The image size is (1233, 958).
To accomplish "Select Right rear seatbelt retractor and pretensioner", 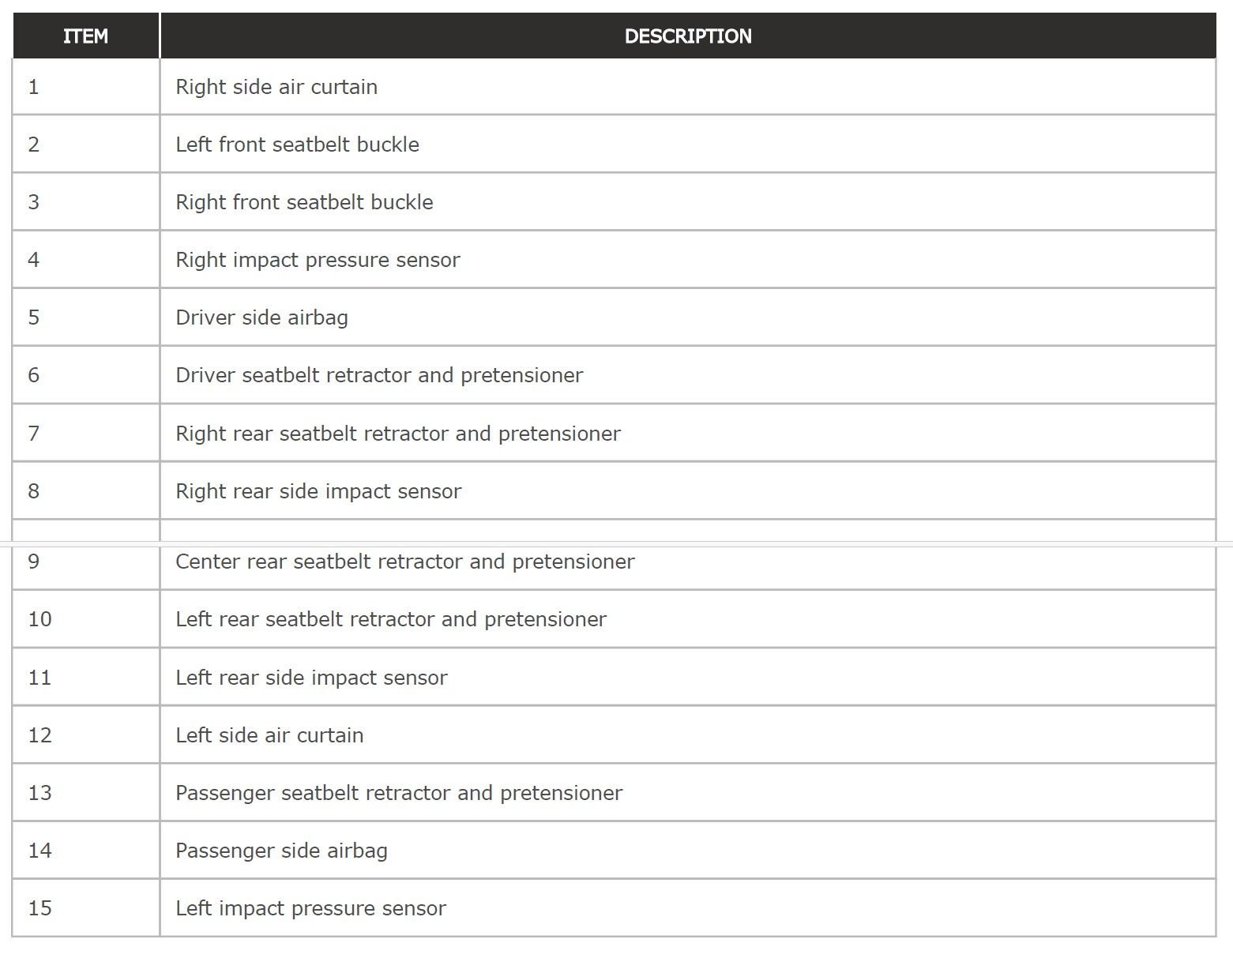I will (x=398, y=434).
